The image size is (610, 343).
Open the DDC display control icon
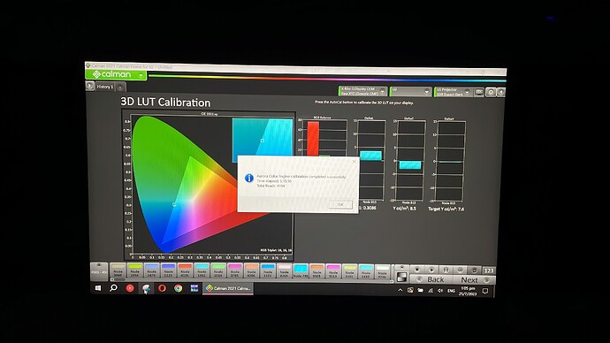coord(479,92)
